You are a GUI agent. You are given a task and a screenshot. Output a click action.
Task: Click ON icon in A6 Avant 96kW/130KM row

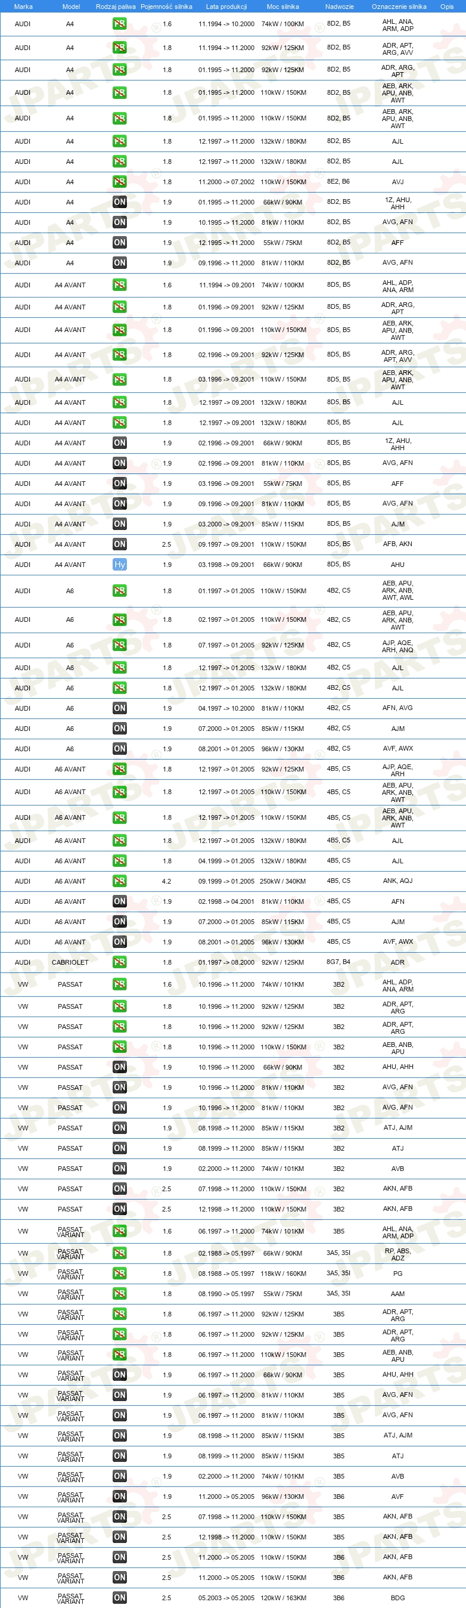click(x=120, y=942)
